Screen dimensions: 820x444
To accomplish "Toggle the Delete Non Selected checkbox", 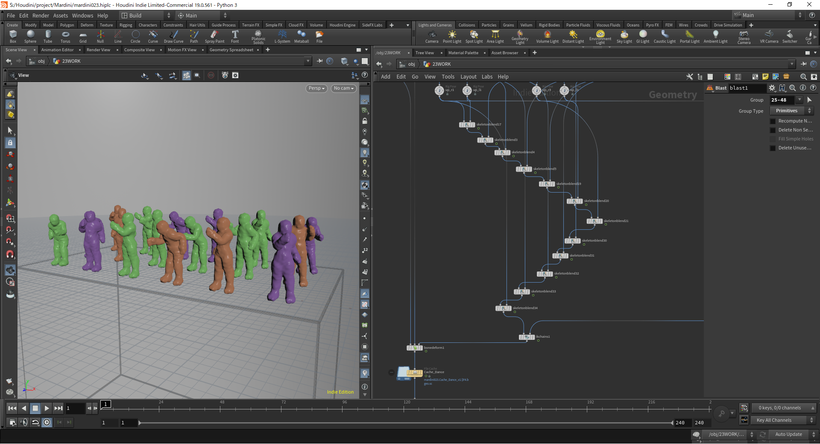I will (x=773, y=130).
